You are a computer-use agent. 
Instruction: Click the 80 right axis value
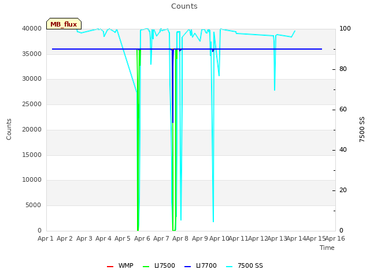pos(343,69)
